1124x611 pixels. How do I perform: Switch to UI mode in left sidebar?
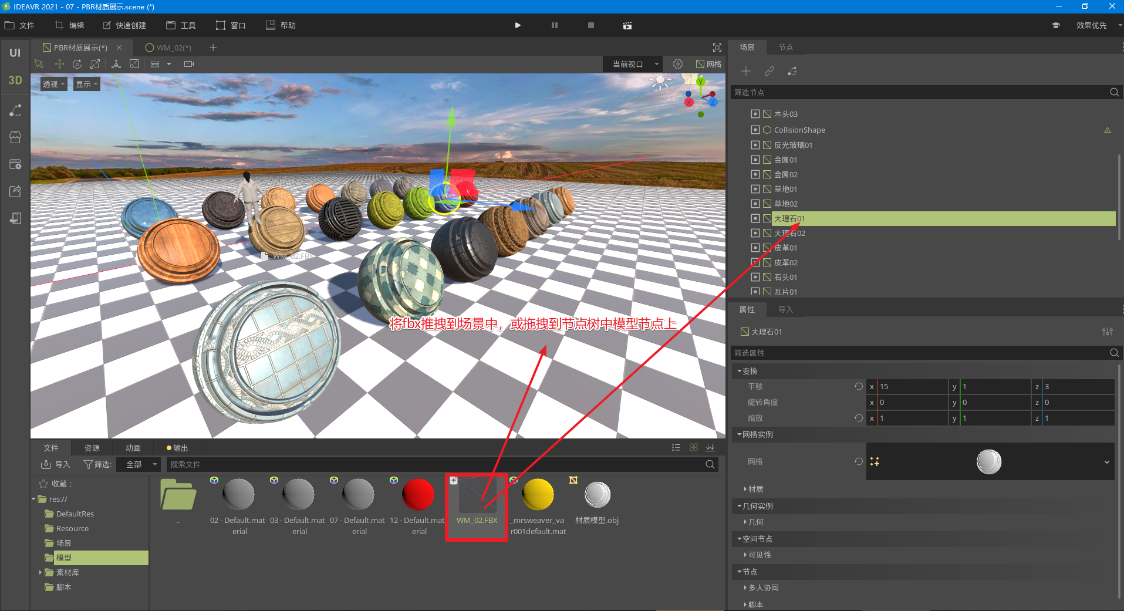(x=15, y=53)
